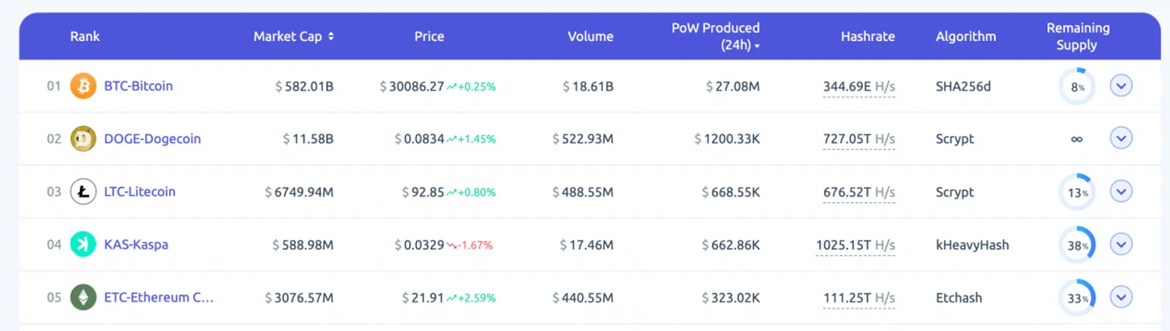Click Bitcoin's price $30086.27
The width and height of the screenshot is (1170, 331).
pyautogui.click(x=412, y=86)
